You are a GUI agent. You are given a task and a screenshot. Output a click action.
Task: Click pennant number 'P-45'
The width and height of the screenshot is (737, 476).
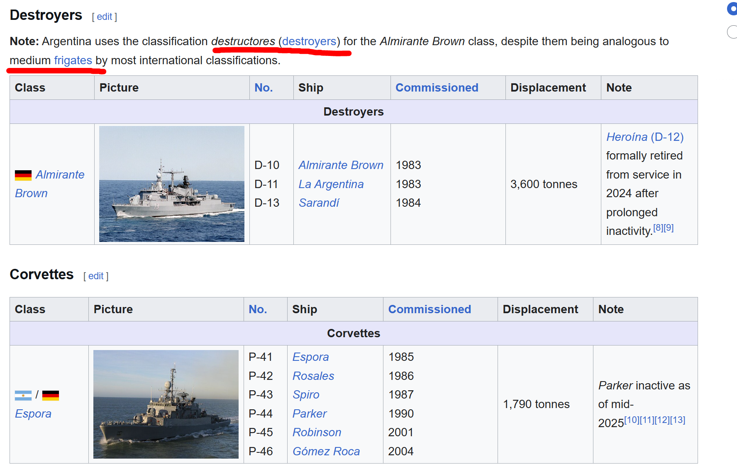tap(261, 433)
